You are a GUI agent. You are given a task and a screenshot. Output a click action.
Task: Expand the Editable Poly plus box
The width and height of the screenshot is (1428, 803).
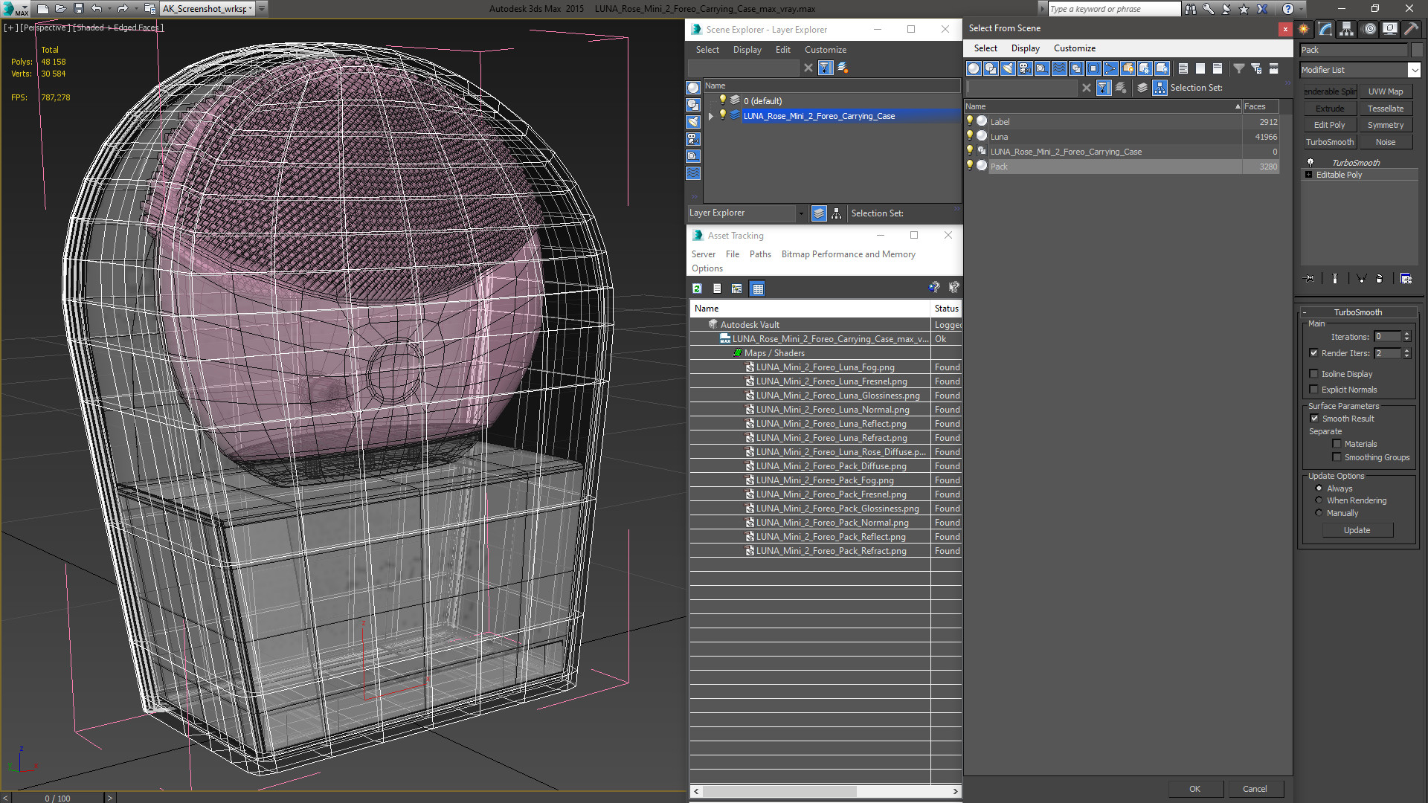[x=1309, y=175]
